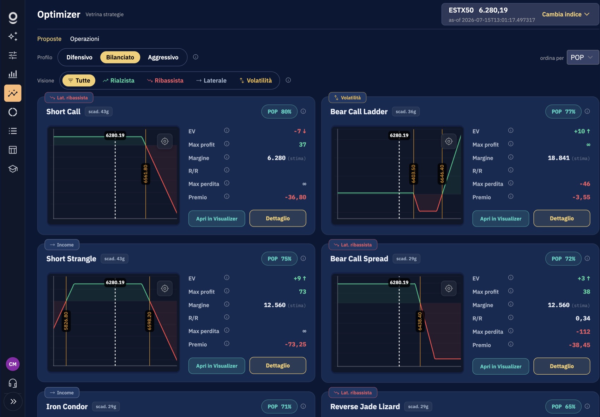Image resolution: width=600 pixels, height=417 pixels.
Task: Open the logo home icon in sidebar
Action: (x=13, y=18)
